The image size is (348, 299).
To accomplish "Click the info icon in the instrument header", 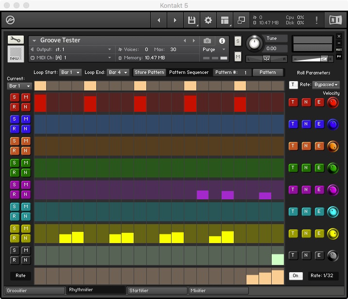I will click(222, 41).
